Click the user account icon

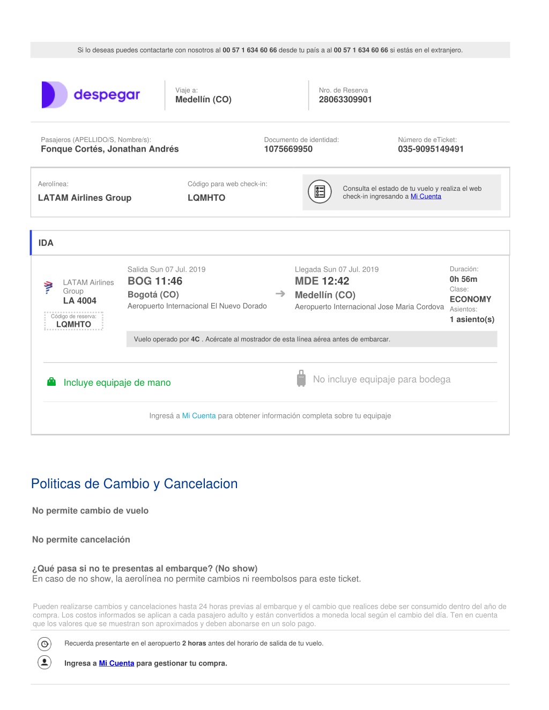click(x=44, y=662)
